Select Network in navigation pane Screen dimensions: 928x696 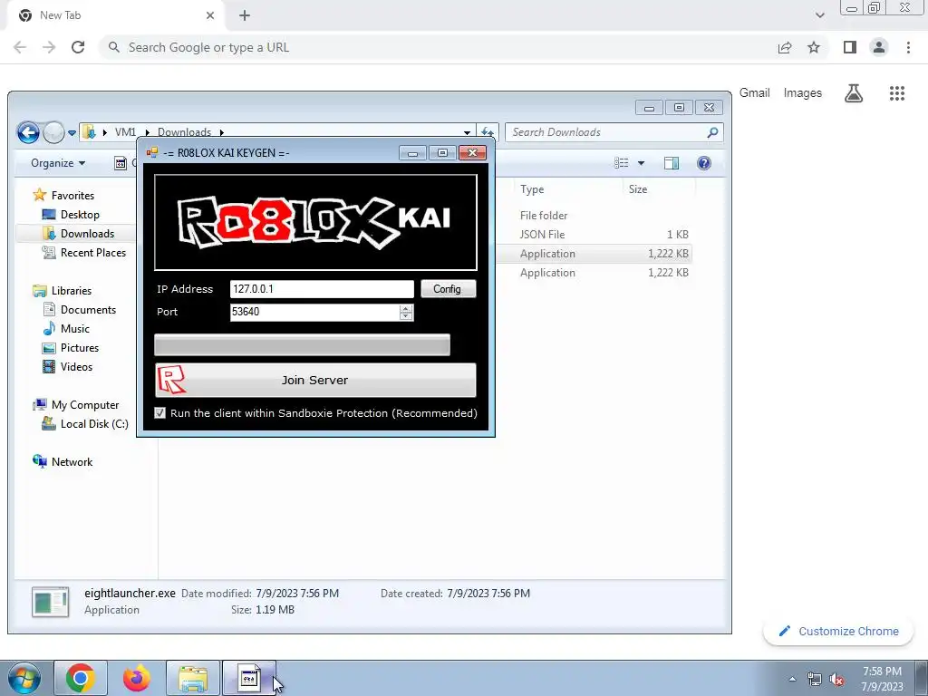click(x=72, y=462)
